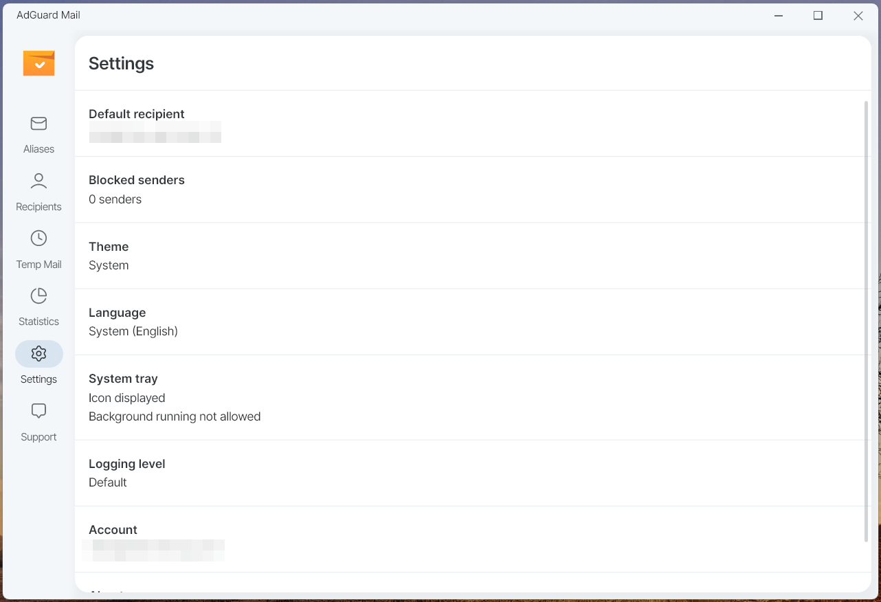Click the Aliases sidebar label
Image resolution: width=881 pixels, height=602 pixels.
pyautogui.click(x=38, y=149)
